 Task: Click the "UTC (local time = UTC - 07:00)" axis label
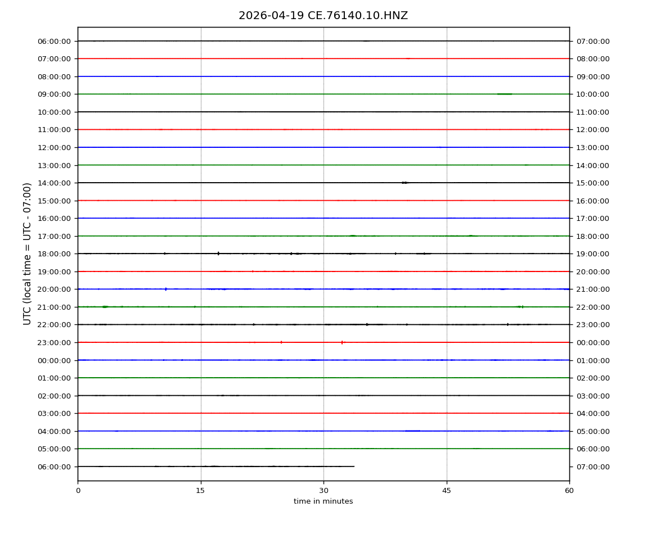[28, 254]
